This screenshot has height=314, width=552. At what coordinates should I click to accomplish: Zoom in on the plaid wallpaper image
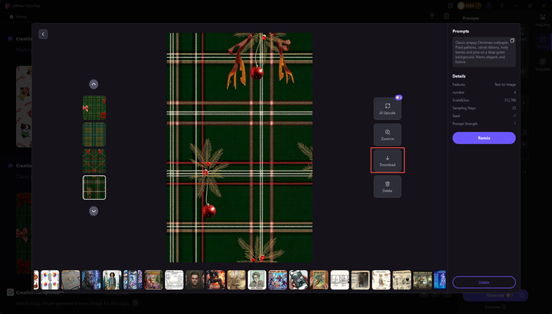387,135
